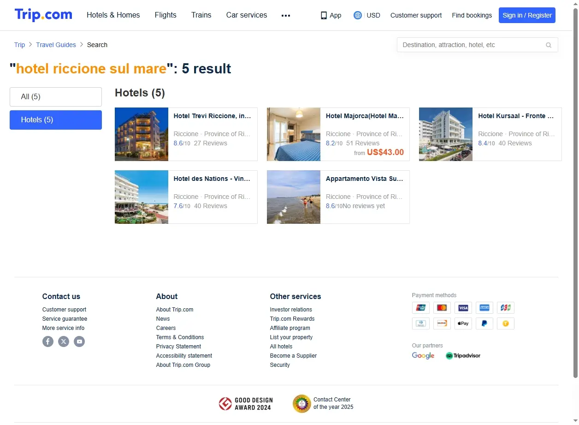
Task: Open Terms & Conditions link
Action: [x=180, y=337]
